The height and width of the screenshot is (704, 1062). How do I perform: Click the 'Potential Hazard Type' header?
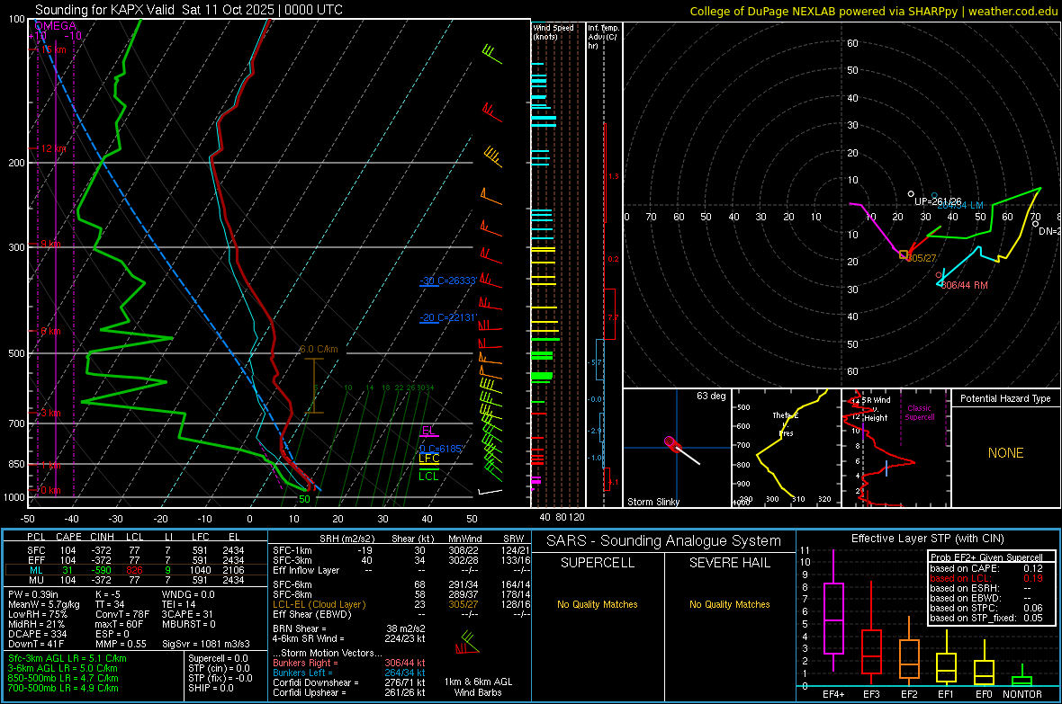(x=1005, y=398)
